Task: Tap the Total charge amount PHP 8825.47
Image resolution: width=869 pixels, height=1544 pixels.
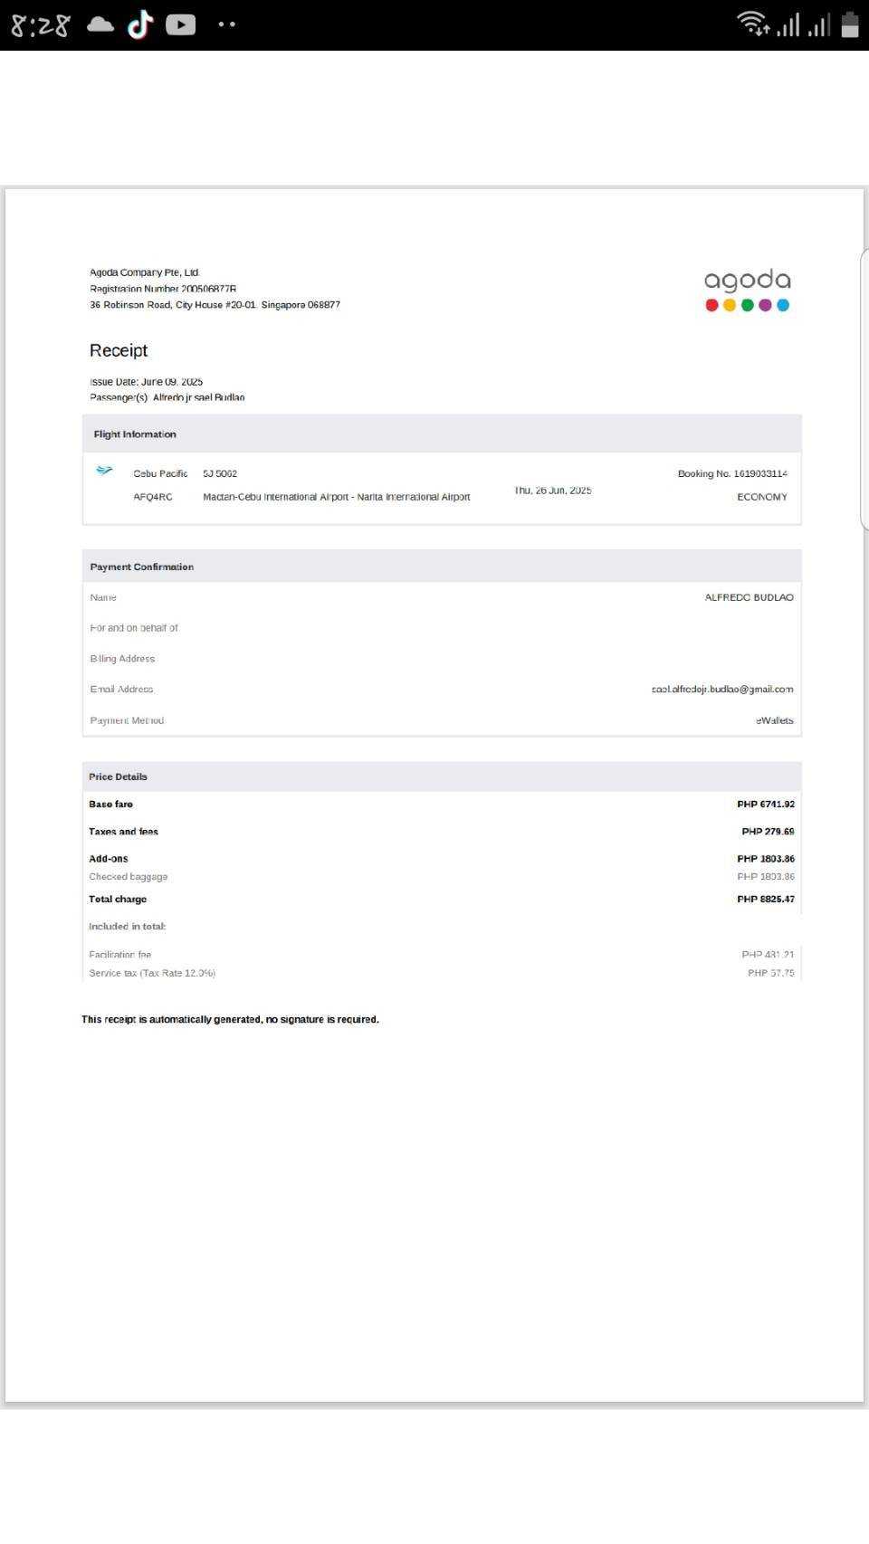Action: coord(765,900)
